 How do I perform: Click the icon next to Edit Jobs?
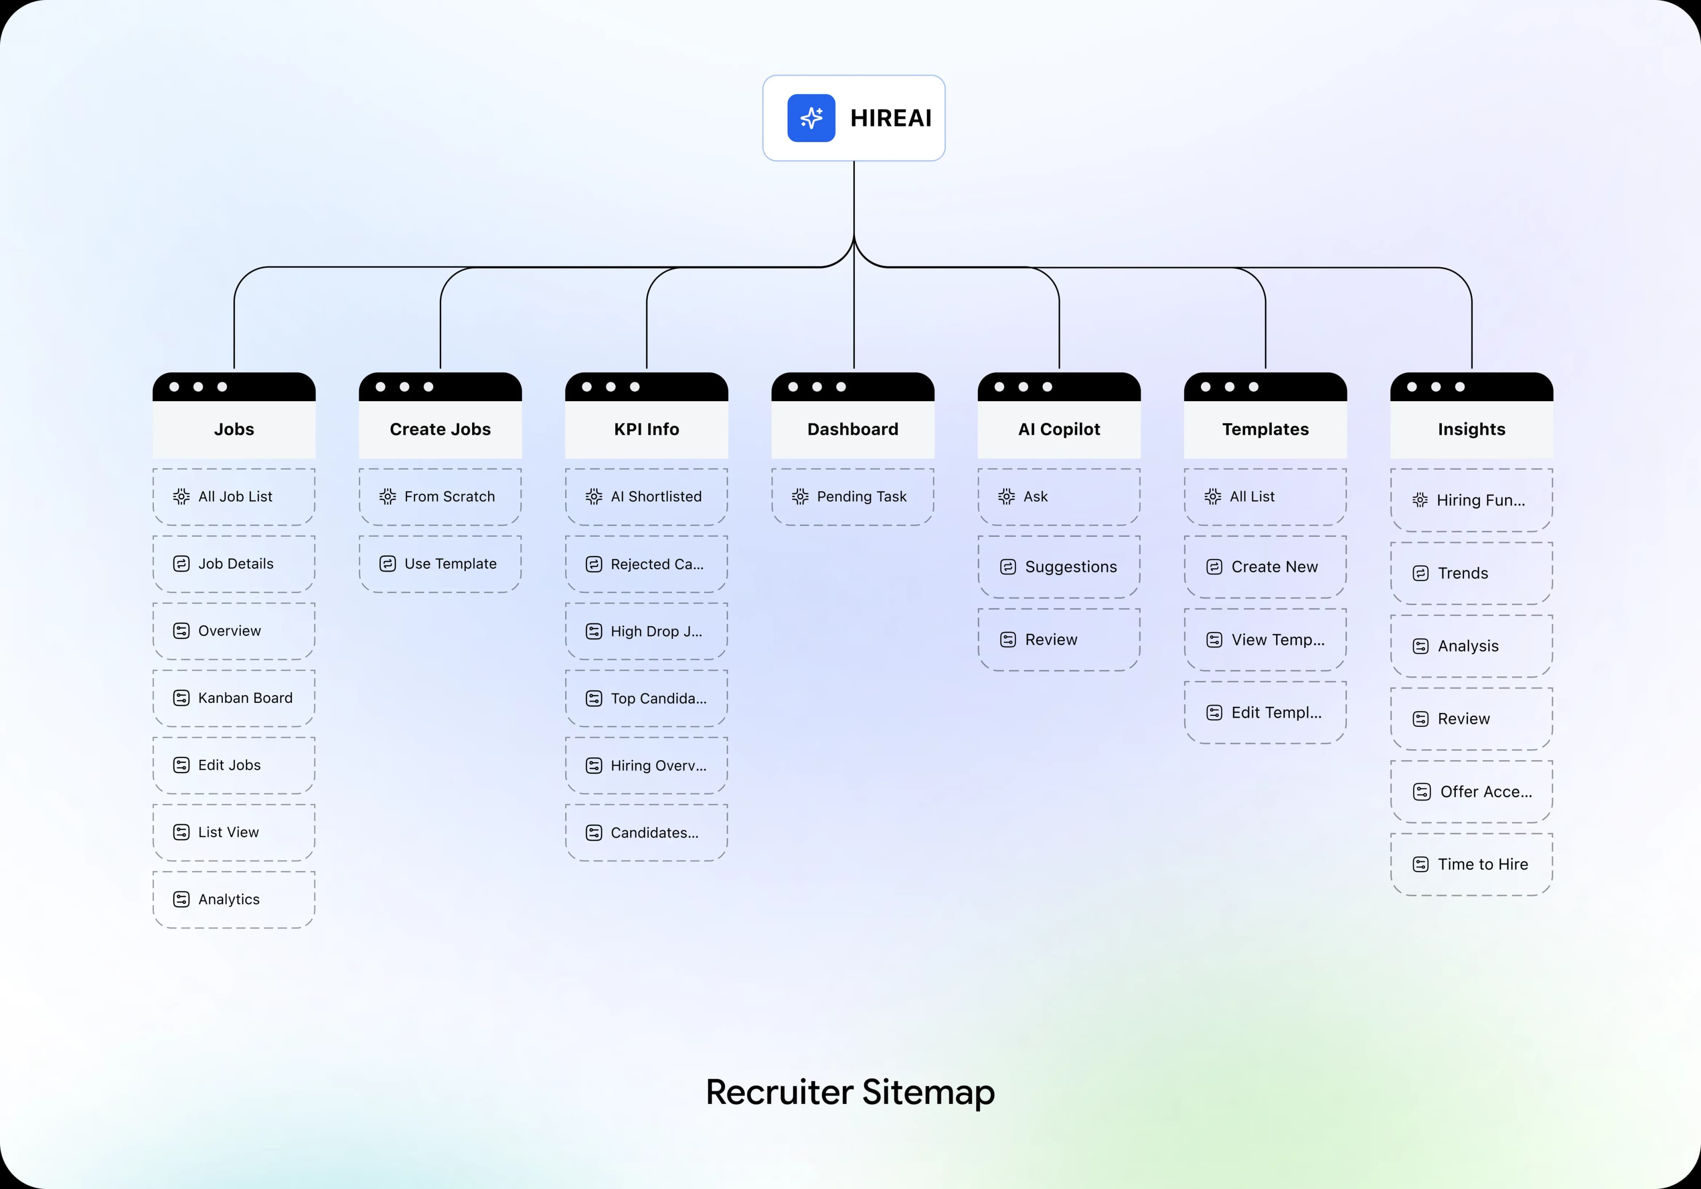(182, 765)
